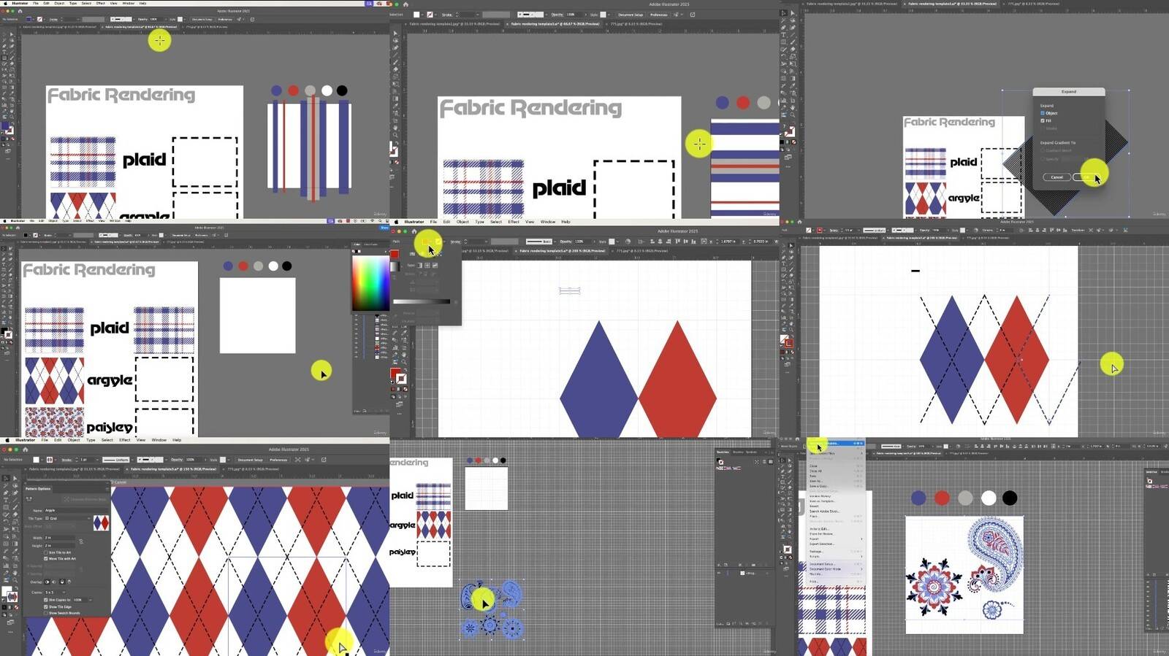Choose the Type tool in Pattern Options window
The height and width of the screenshot is (656, 1169).
coord(6,500)
